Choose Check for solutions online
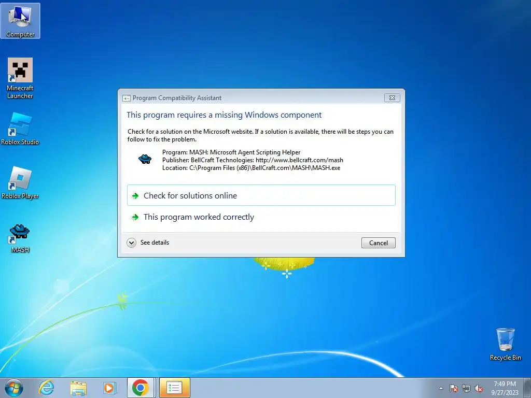This screenshot has width=531, height=398. (261, 195)
